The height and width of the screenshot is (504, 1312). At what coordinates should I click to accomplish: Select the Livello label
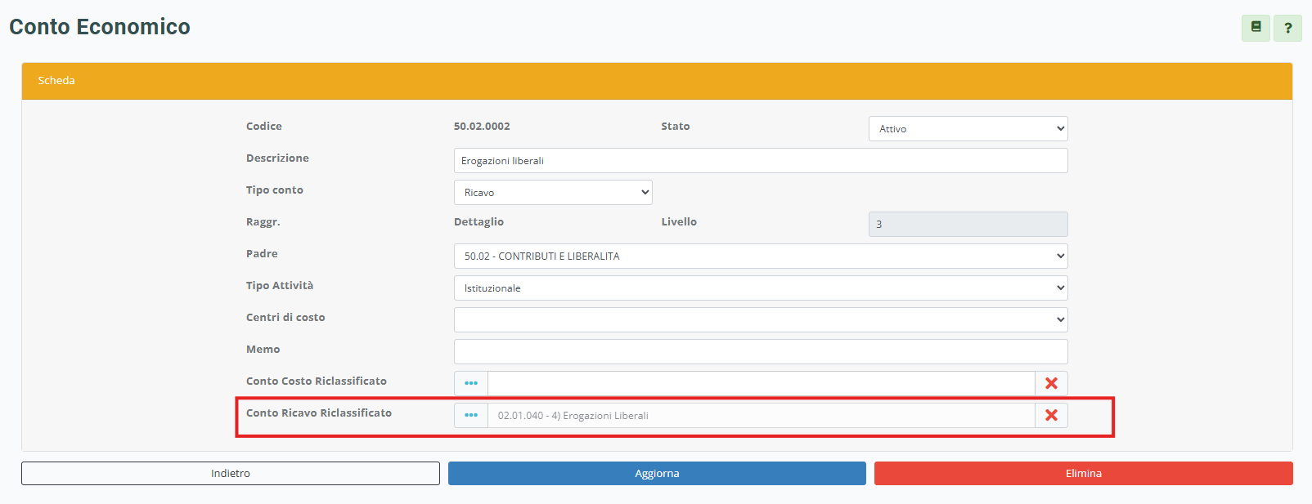click(679, 221)
